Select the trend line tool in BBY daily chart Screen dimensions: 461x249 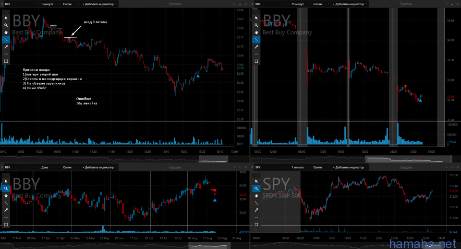click(6, 203)
